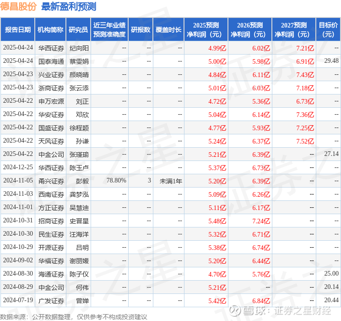Click institution 天风证券
Screen dimensions: 341x321
(x=51, y=141)
